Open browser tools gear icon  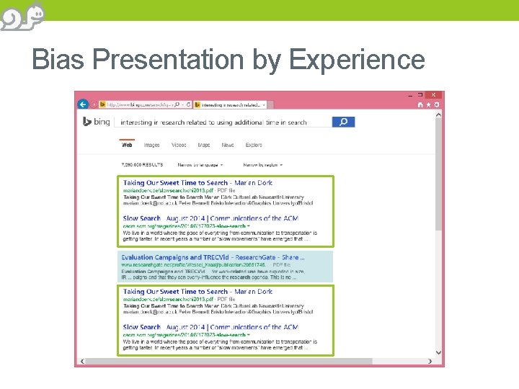click(437, 105)
